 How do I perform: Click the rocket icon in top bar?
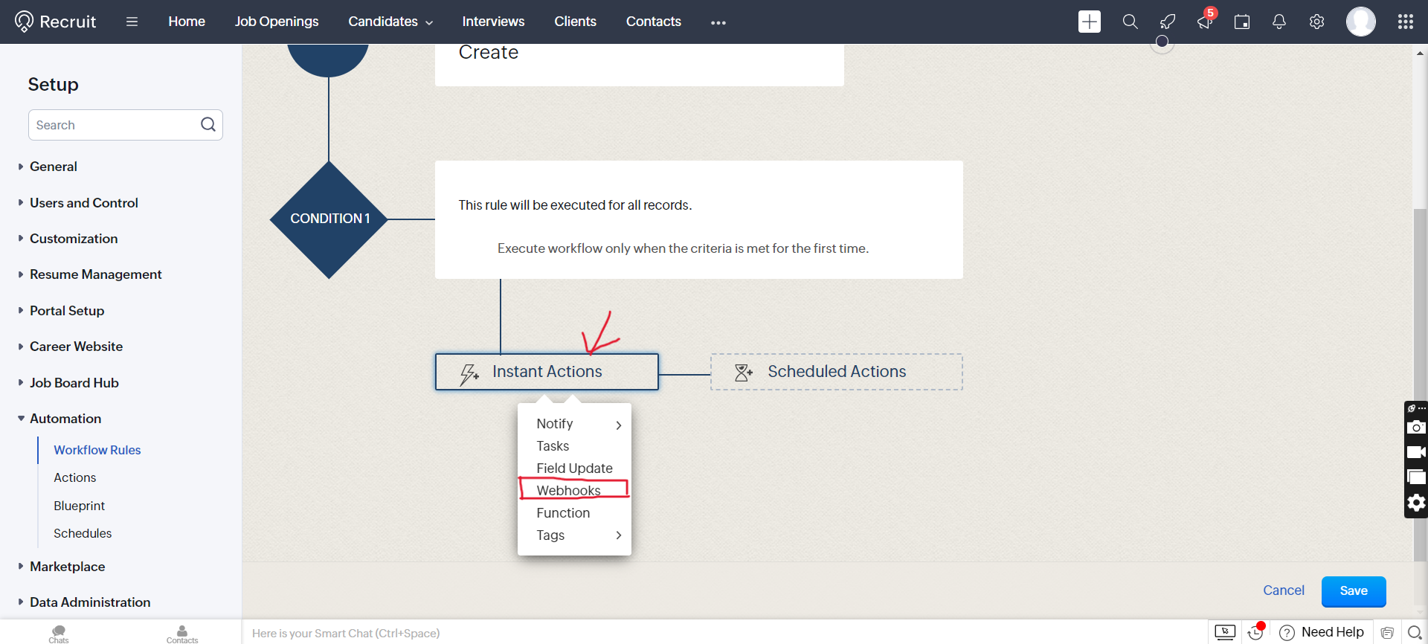click(x=1168, y=22)
